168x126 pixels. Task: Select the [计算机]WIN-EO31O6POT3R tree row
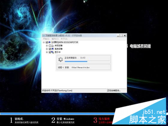point(65,42)
